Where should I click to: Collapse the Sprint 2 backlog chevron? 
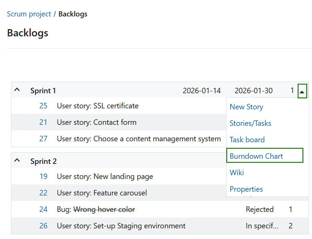click(x=17, y=161)
